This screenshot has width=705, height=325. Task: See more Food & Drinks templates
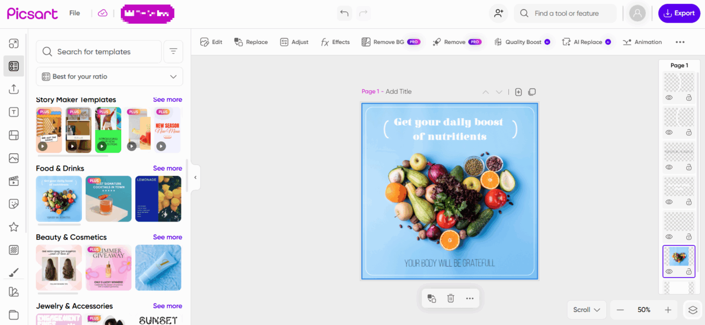[167, 168]
